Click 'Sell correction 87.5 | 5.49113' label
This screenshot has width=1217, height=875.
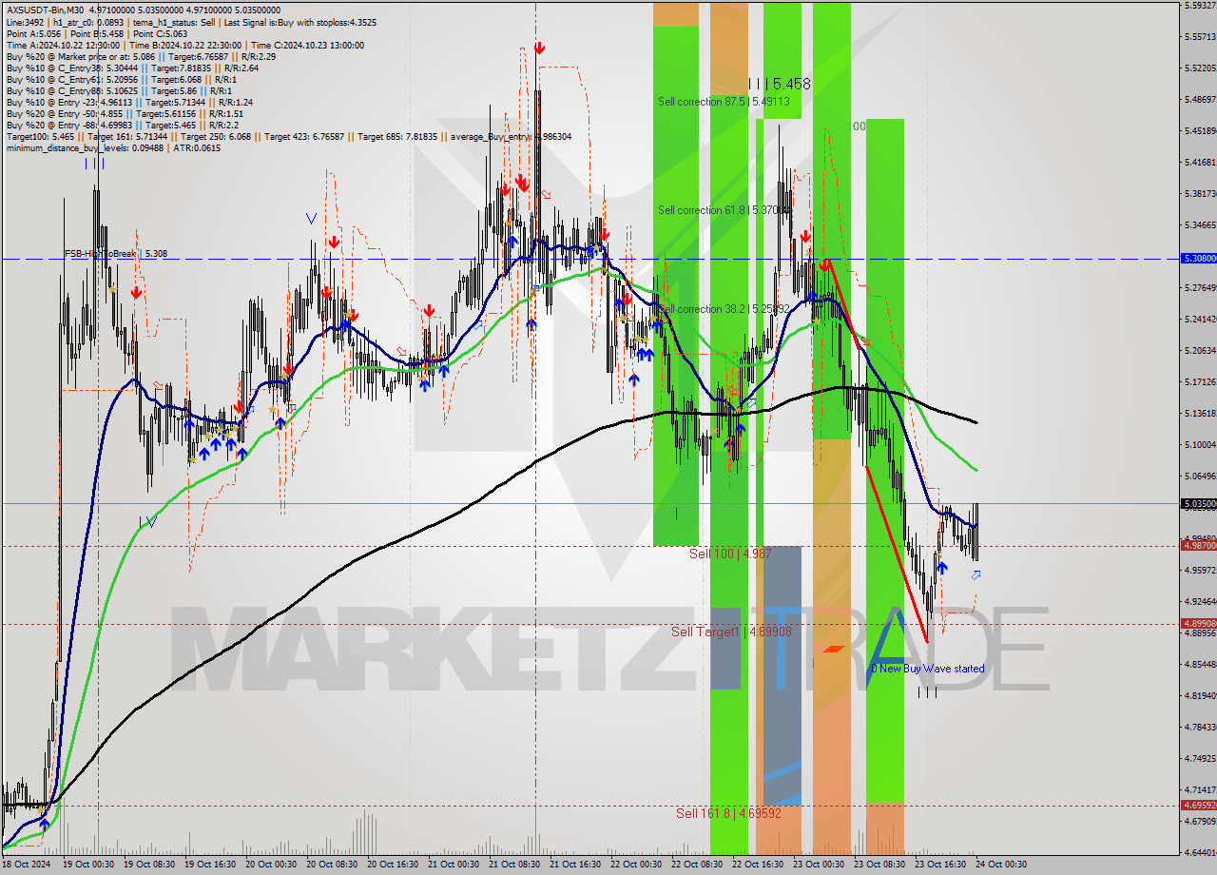tap(724, 102)
